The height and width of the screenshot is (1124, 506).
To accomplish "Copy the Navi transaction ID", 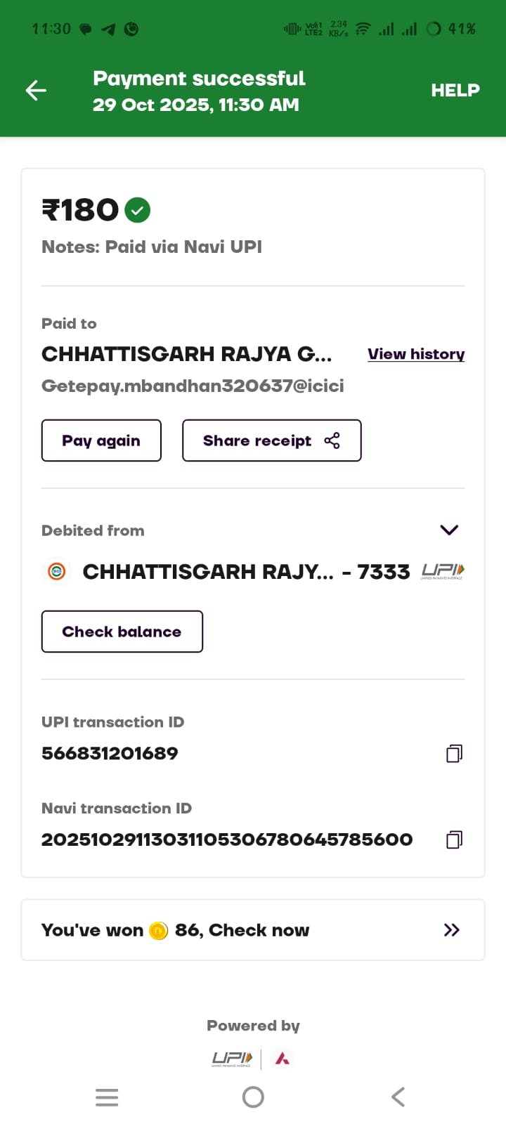I will click(x=454, y=839).
